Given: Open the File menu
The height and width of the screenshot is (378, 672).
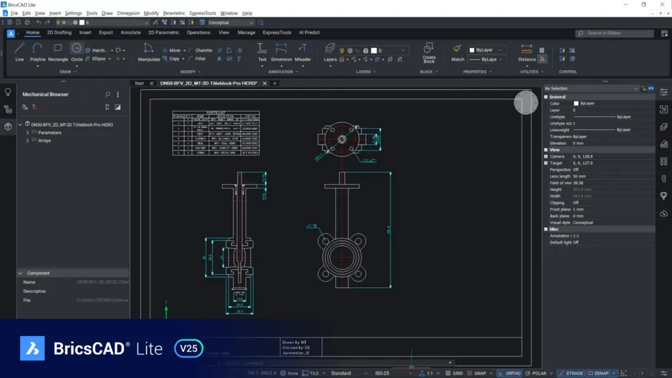Looking at the screenshot, I should [x=14, y=13].
